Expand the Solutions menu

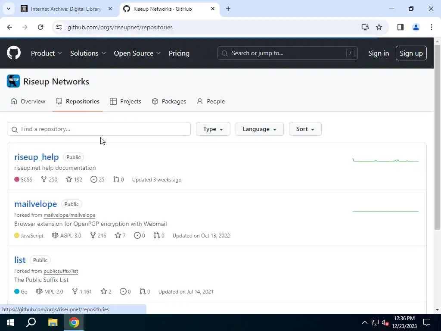pos(88,53)
